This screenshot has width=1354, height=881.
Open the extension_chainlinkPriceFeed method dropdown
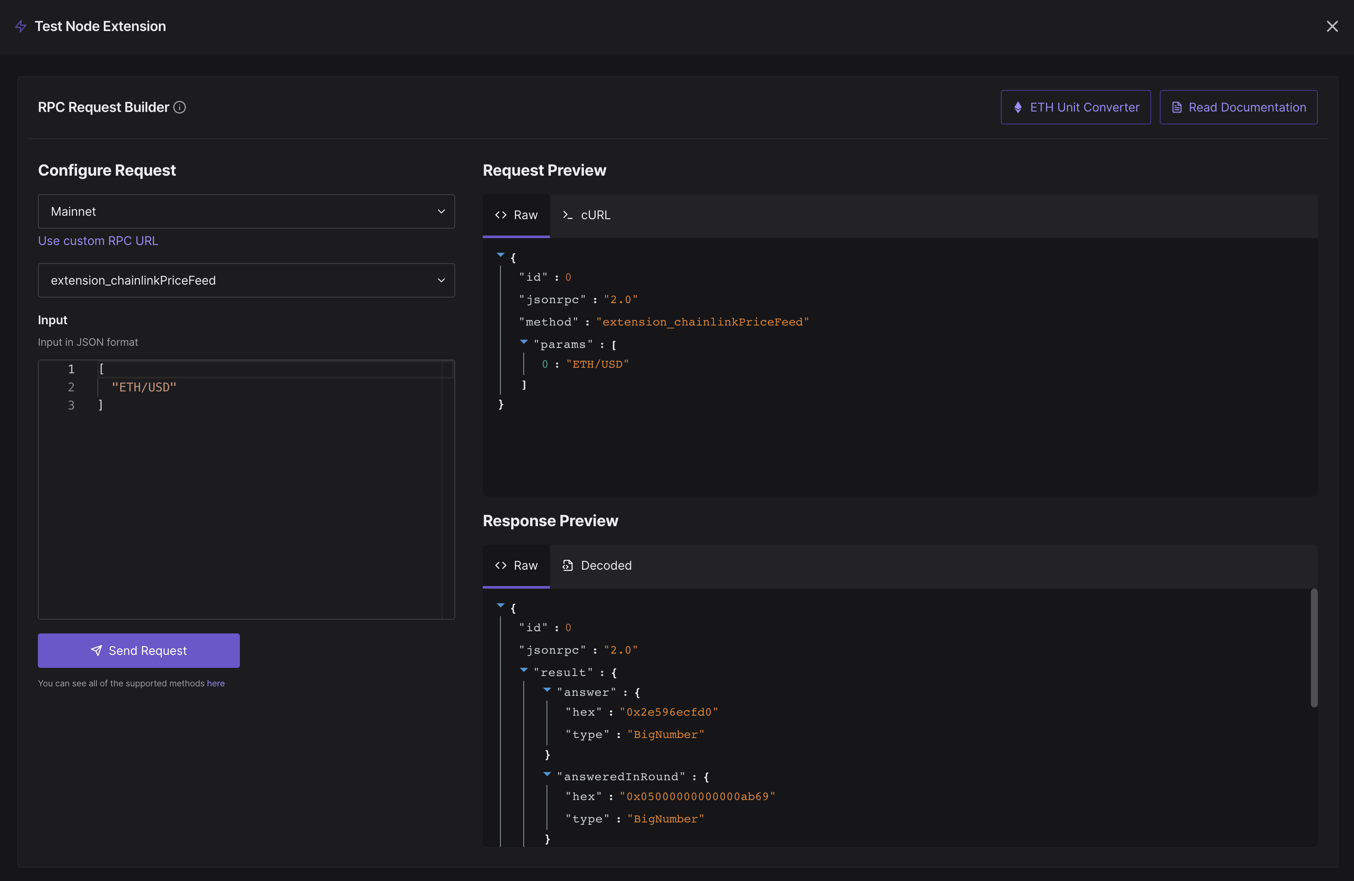(246, 280)
